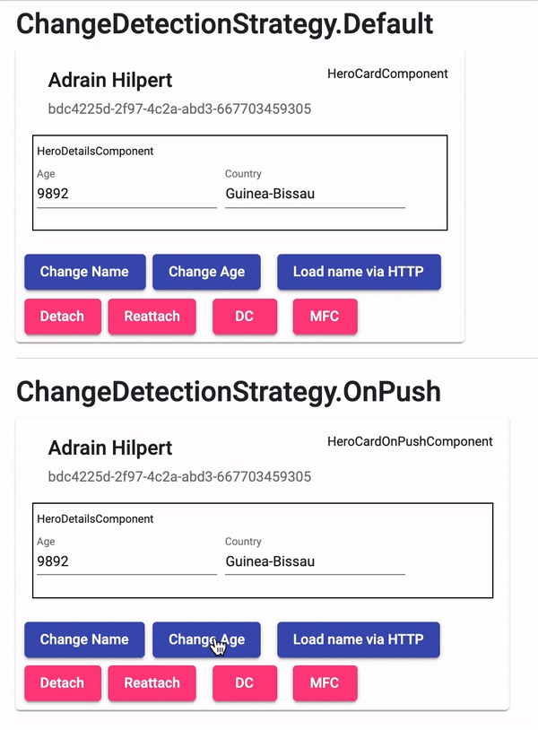Click Change Age in OnPush strategy card

[x=206, y=639]
